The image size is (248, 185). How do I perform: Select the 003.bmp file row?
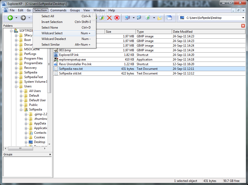click(149, 50)
